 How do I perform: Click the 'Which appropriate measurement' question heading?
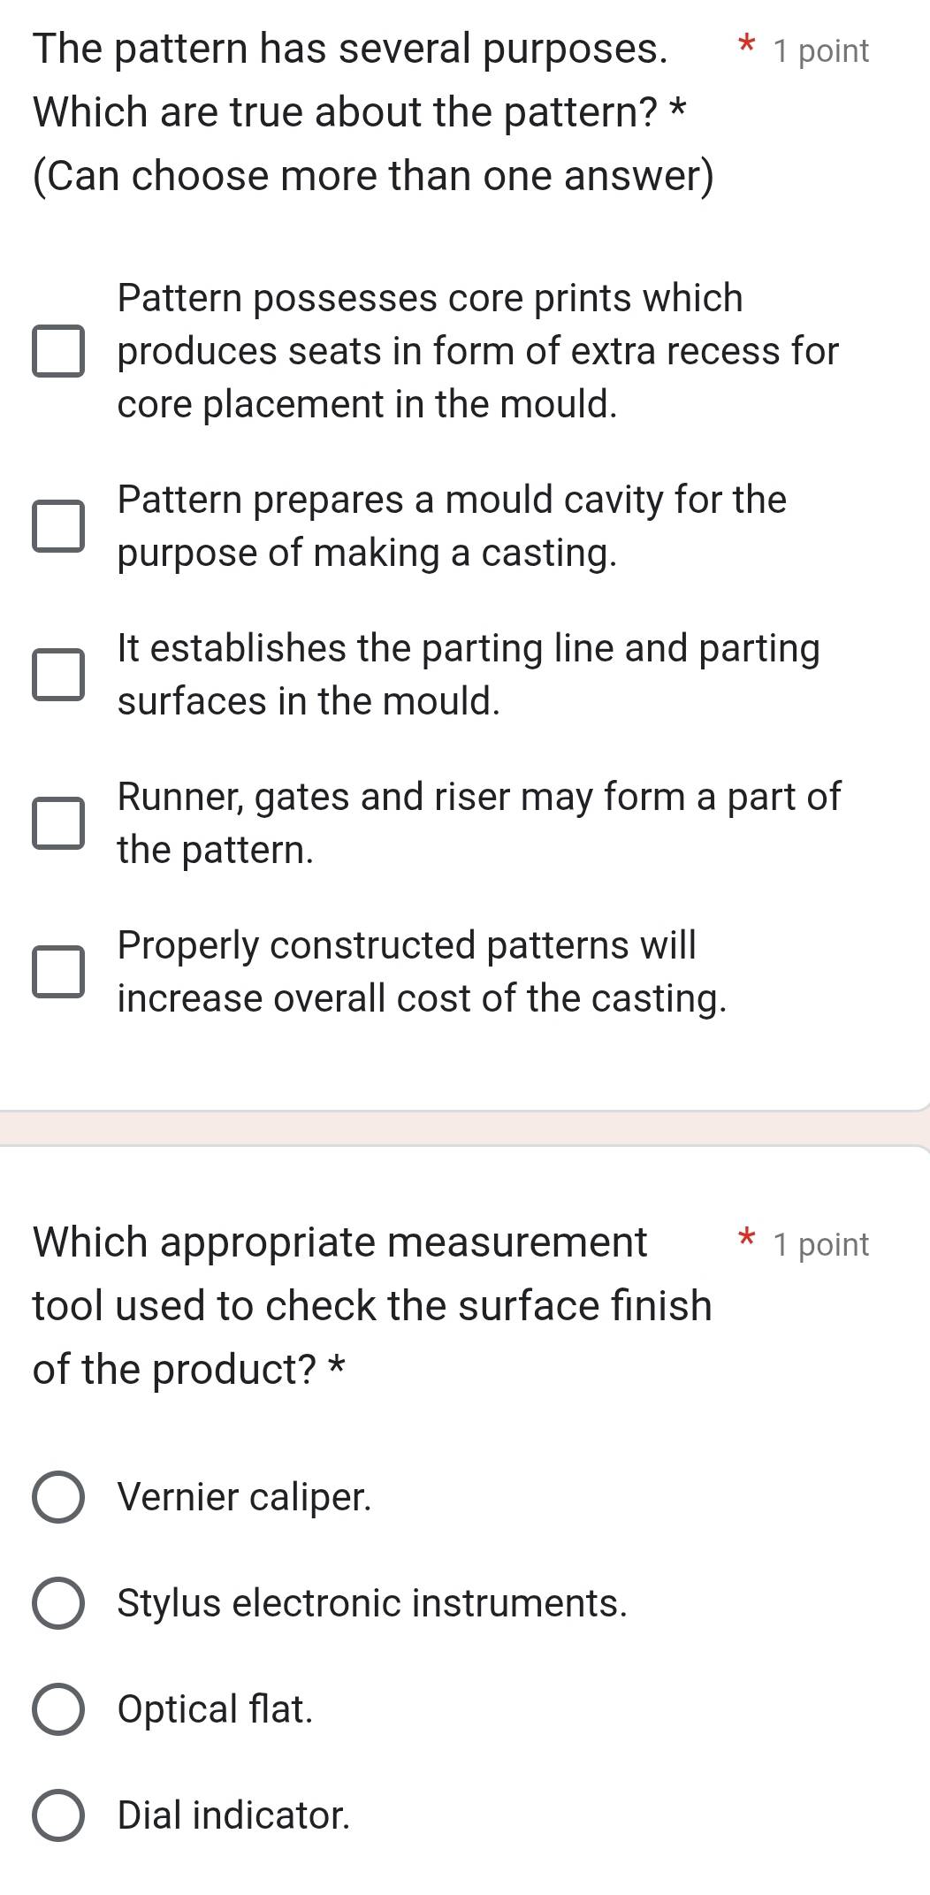[340, 1242]
